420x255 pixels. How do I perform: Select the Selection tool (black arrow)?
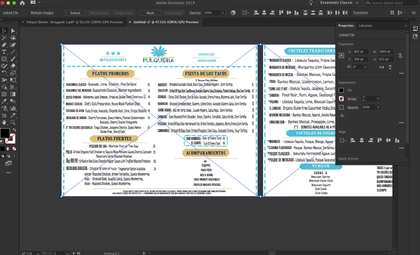[x=4, y=31]
